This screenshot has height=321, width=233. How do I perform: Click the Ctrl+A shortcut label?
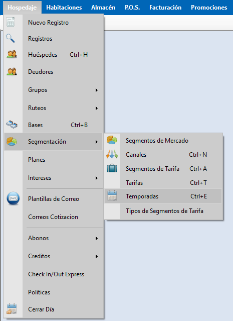coord(198,169)
